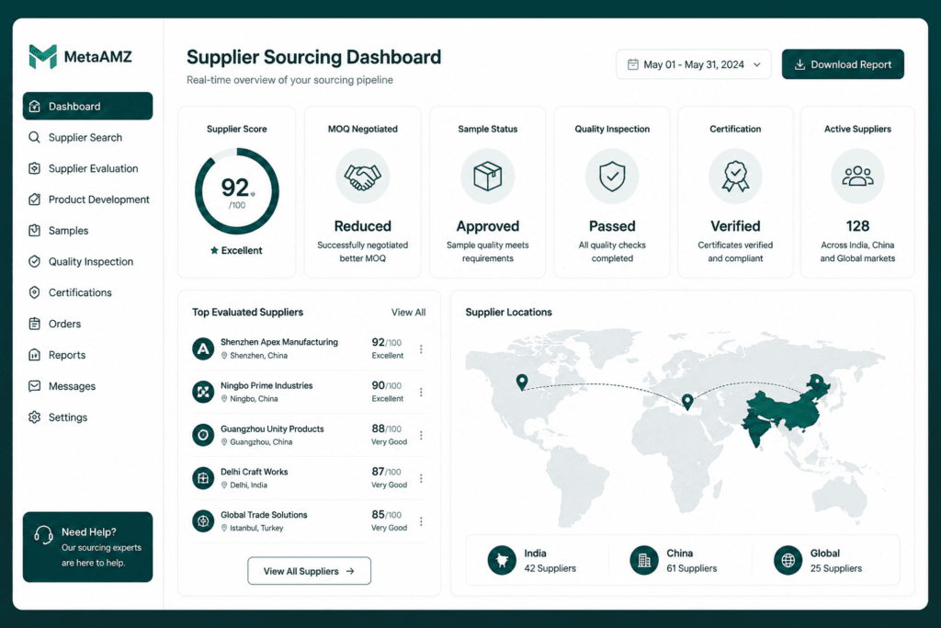This screenshot has height=628, width=941.
Task: Open more options for Ningbo Prime Industries
Action: pos(421,392)
